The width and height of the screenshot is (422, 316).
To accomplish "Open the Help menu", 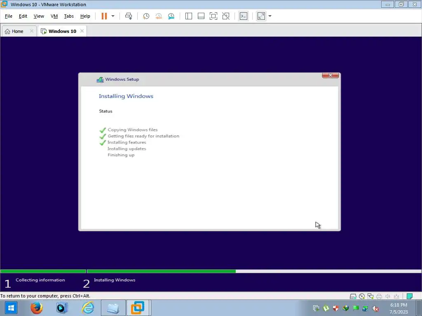I will click(85, 16).
